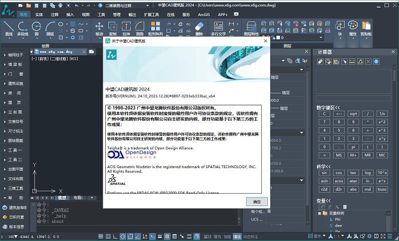Switch to the 布局1 layout tab
Screen dimensions: 399x241
point(78,198)
